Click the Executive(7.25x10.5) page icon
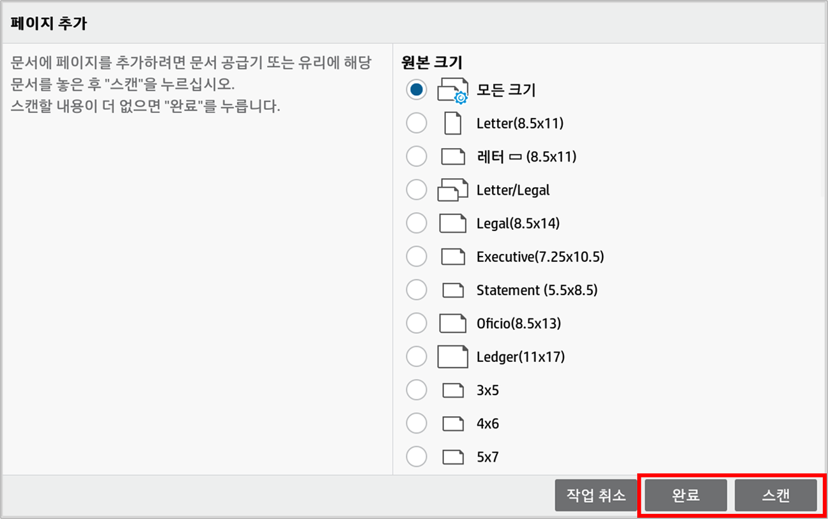 [x=452, y=257]
